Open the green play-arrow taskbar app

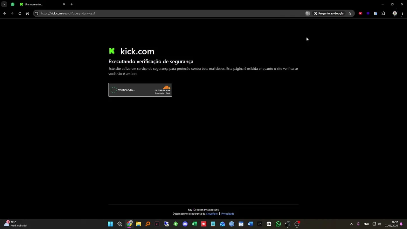pos(176,224)
